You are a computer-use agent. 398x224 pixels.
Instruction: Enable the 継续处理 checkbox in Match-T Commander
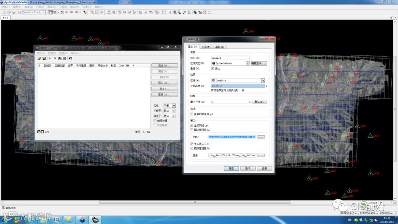pos(155,120)
